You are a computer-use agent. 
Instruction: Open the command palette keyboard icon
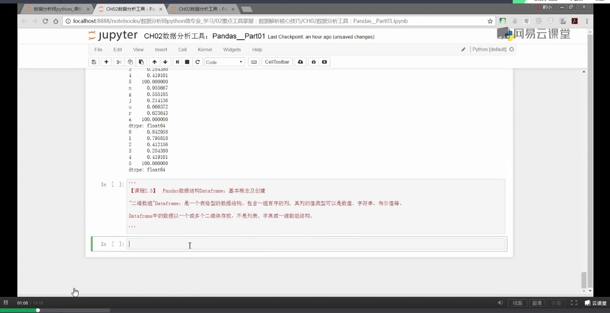(254, 62)
